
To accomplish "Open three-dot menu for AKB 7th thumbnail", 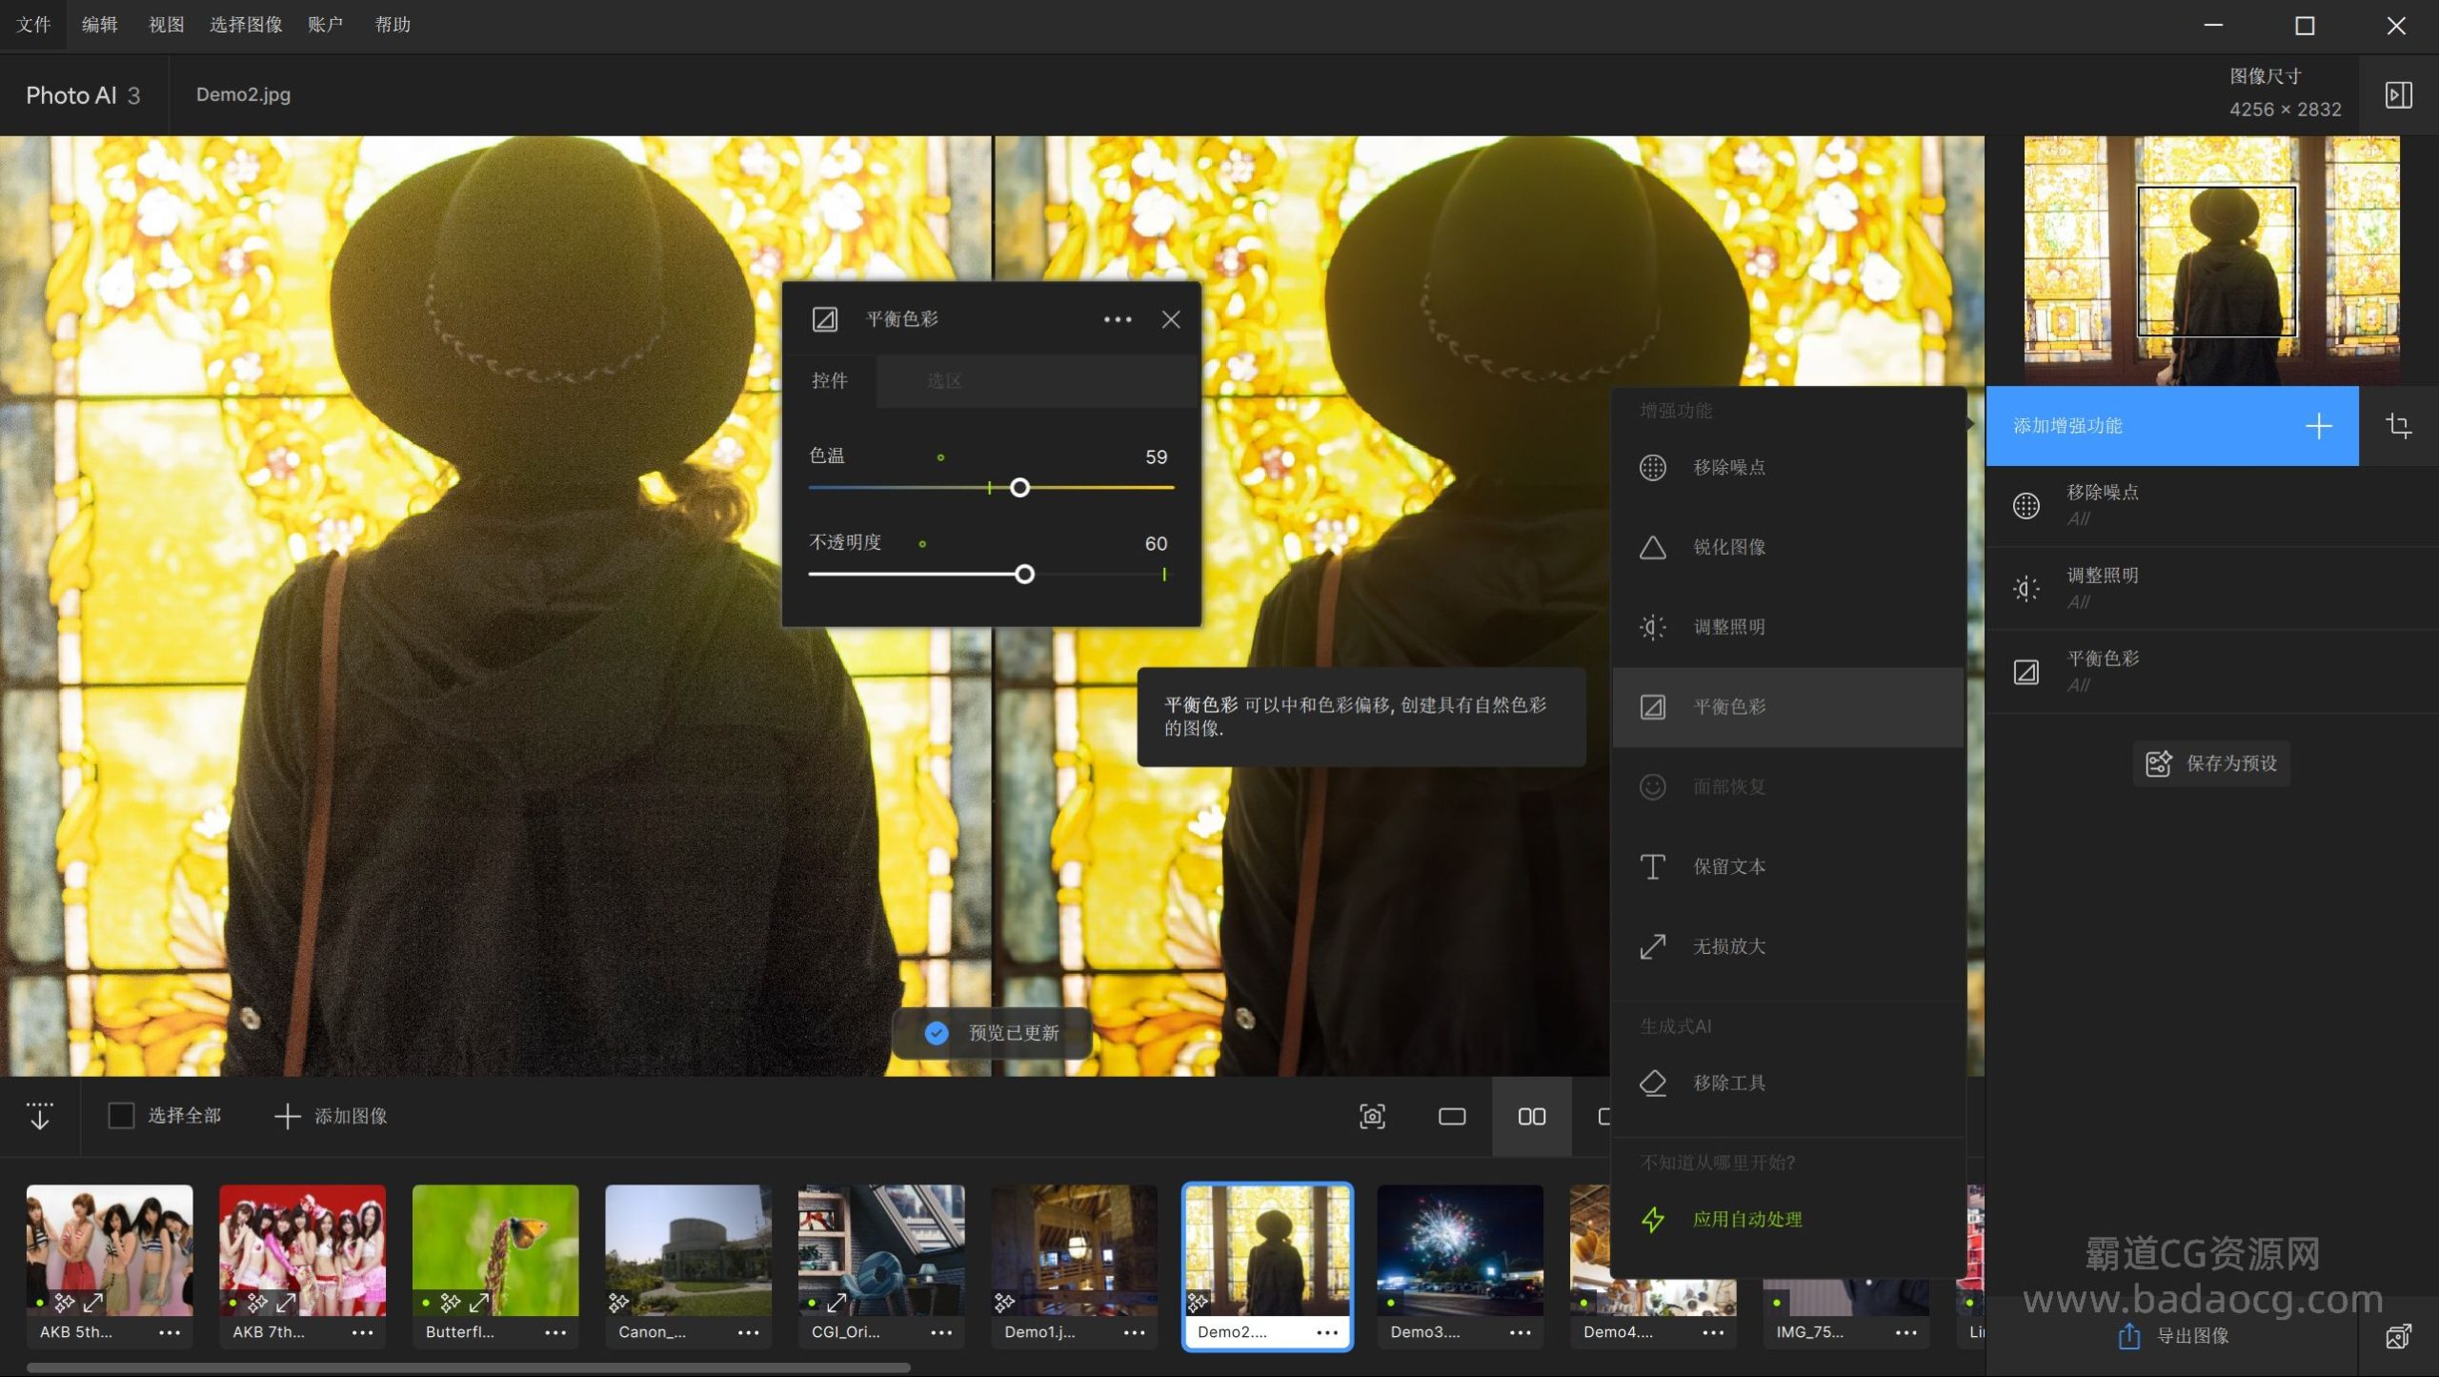I will click(x=363, y=1333).
